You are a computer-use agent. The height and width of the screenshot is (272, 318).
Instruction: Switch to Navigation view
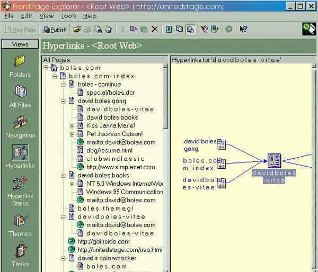click(20, 127)
